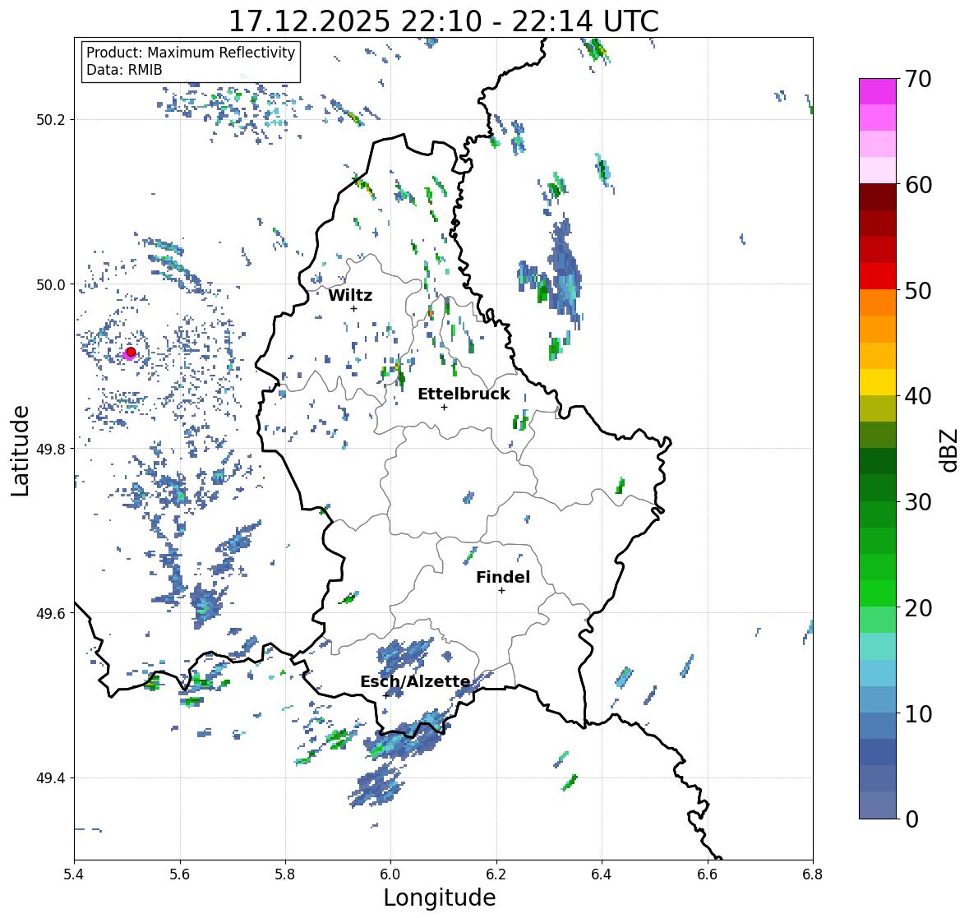The width and height of the screenshot is (969, 918).
Task: Click the colorbar tick label 20
Action: tap(918, 607)
